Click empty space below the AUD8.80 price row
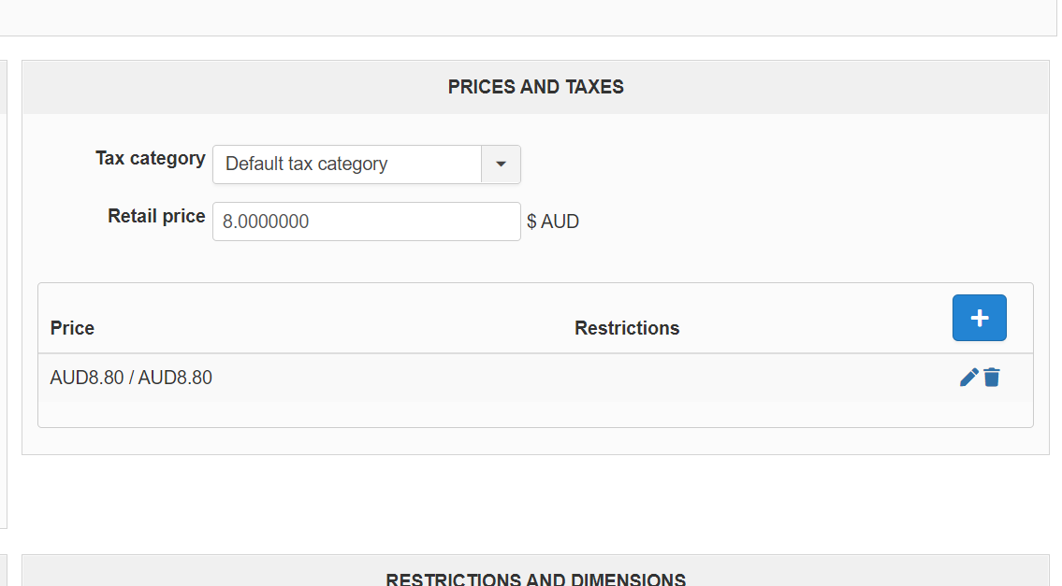 [468, 414]
